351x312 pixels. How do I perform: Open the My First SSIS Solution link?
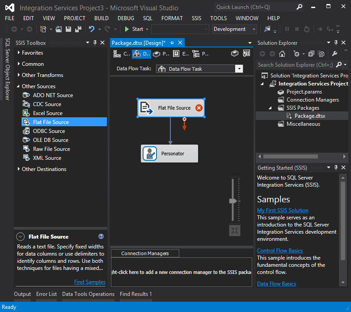point(283,210)
